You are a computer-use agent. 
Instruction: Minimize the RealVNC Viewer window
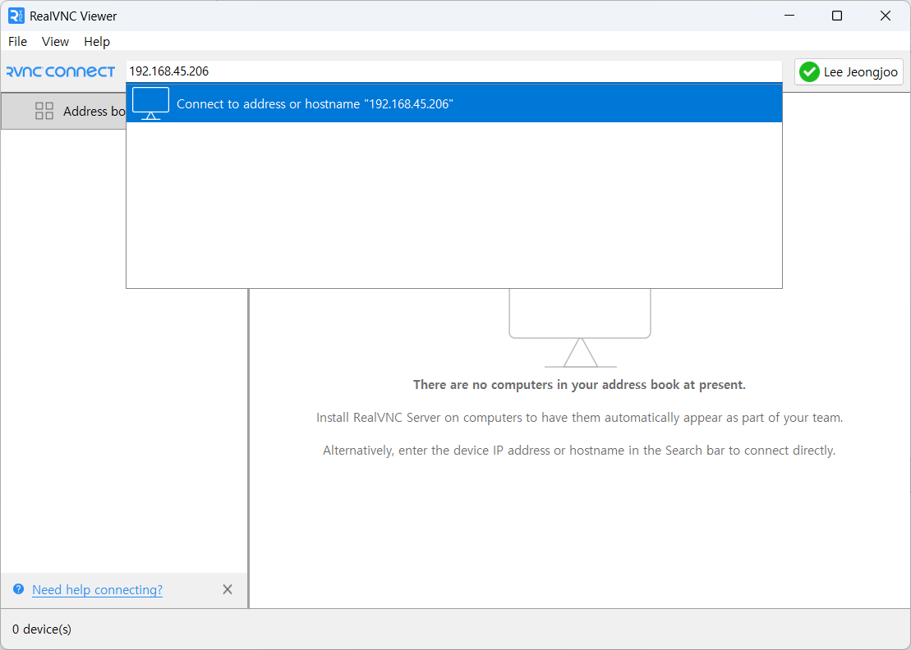(x=789, y=16)
